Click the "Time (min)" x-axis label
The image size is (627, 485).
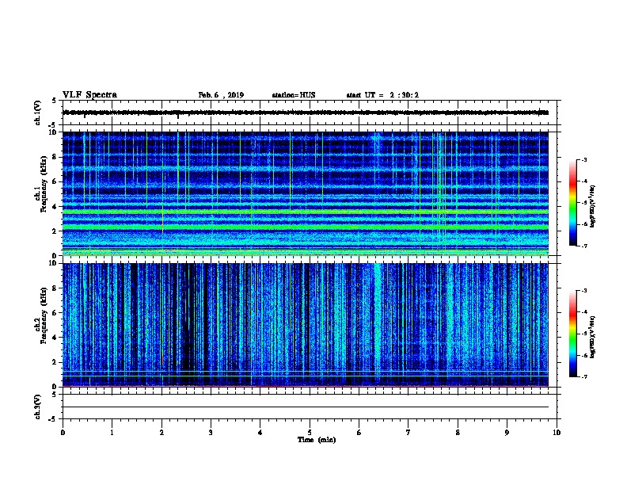[317, 440]
